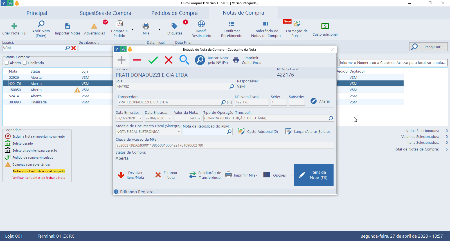Click the Chave de Acesso da NFe field
This screenshot has width=450, height=241.
224,145
